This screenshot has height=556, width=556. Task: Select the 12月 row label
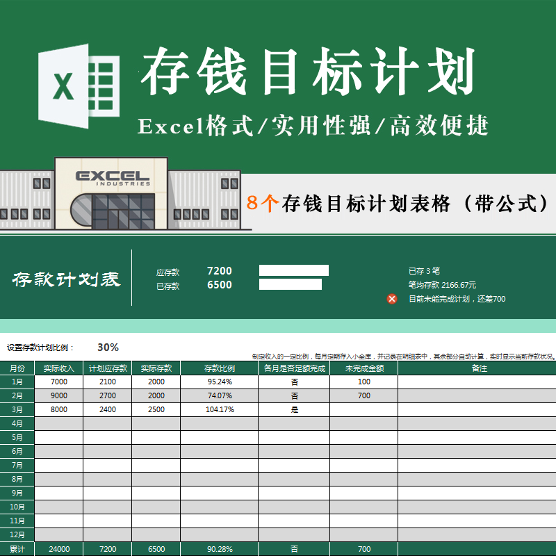[x=17, y=534]
